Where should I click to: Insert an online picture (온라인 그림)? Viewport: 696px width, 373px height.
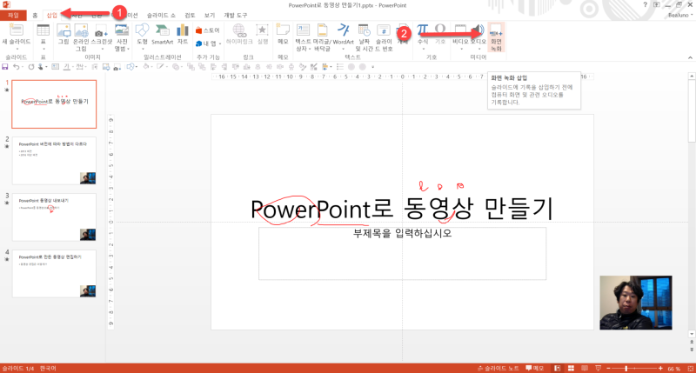coord(81,37)
